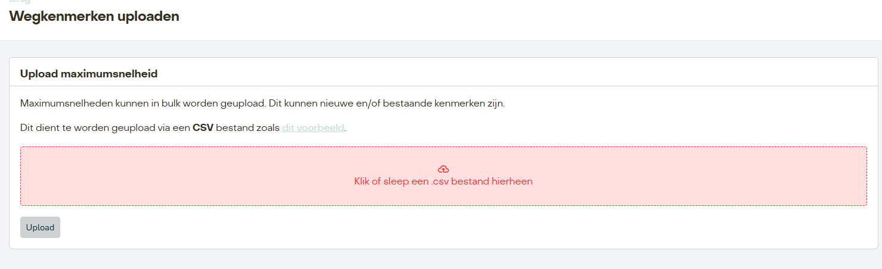Screen dimensions: 882x269
Task: Click the cloud upload icon
Action: [x=443, y=170]
